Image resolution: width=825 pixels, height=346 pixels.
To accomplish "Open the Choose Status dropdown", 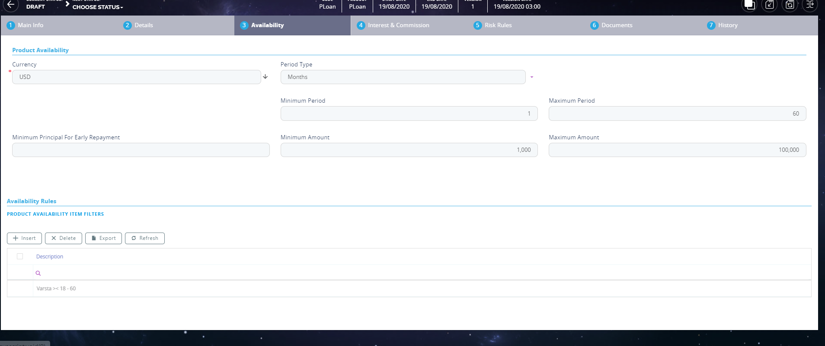I will click(98, 7).
